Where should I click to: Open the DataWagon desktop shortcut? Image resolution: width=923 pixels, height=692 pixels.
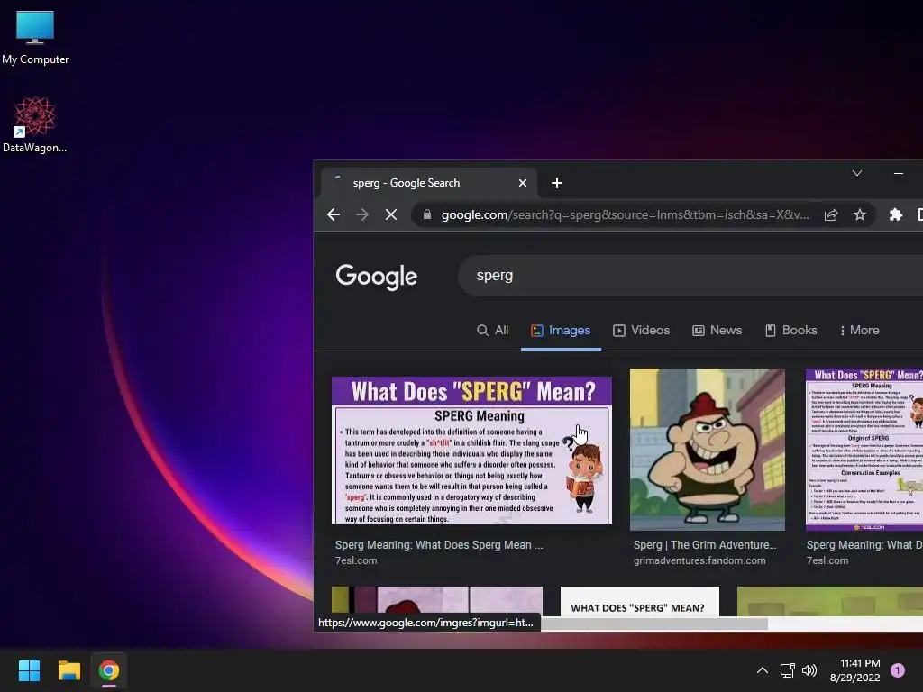point(35,124)
